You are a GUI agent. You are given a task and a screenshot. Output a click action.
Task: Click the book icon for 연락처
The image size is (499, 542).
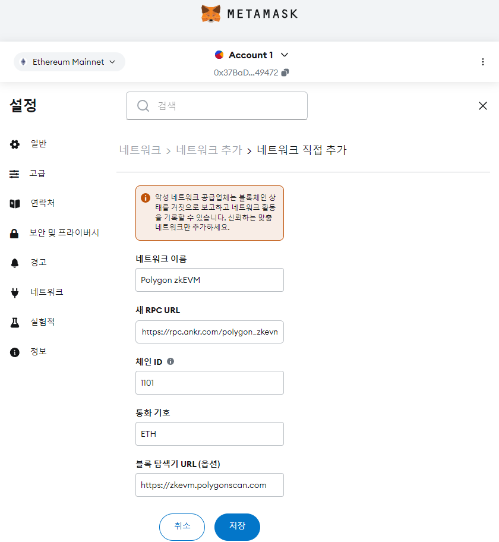pyautogui.click(x=15, y=204)
